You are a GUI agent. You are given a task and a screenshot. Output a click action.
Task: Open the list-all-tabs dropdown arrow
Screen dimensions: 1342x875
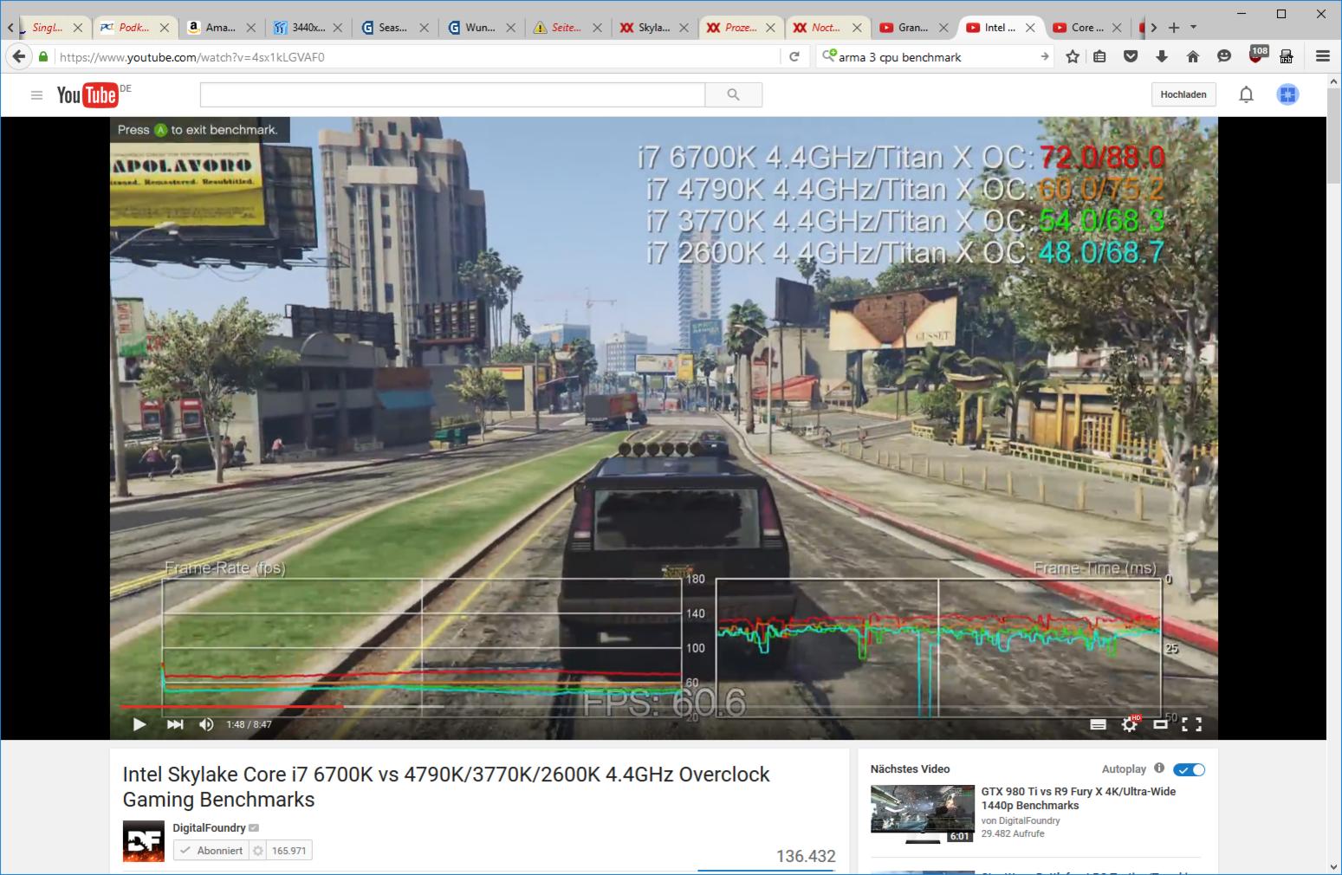1193,28
